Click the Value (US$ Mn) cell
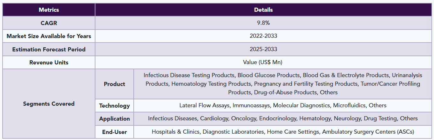Image resolution: width=434 pixels, height=140 pixels. coord(263,63)
